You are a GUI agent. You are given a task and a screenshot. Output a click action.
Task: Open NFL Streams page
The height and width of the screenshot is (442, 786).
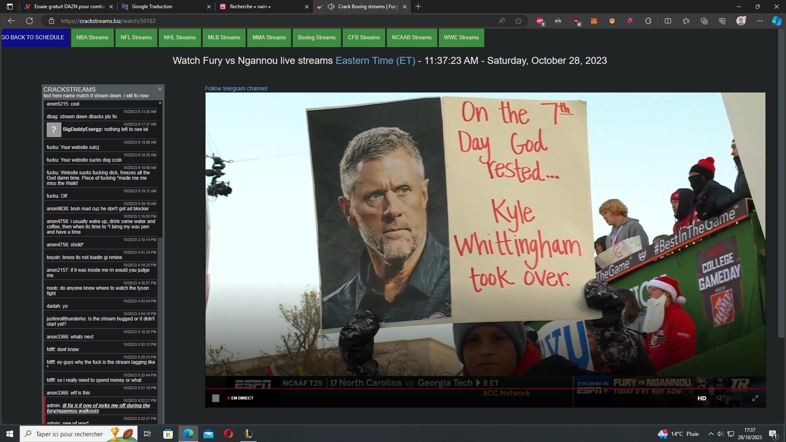pos(136,37)
